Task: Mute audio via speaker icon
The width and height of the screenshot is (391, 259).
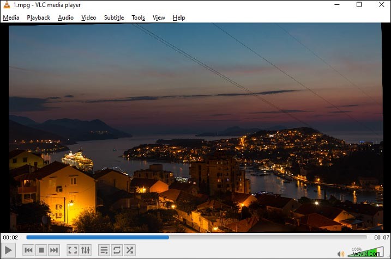Action: pyautogui.click(x=341, y=254)
